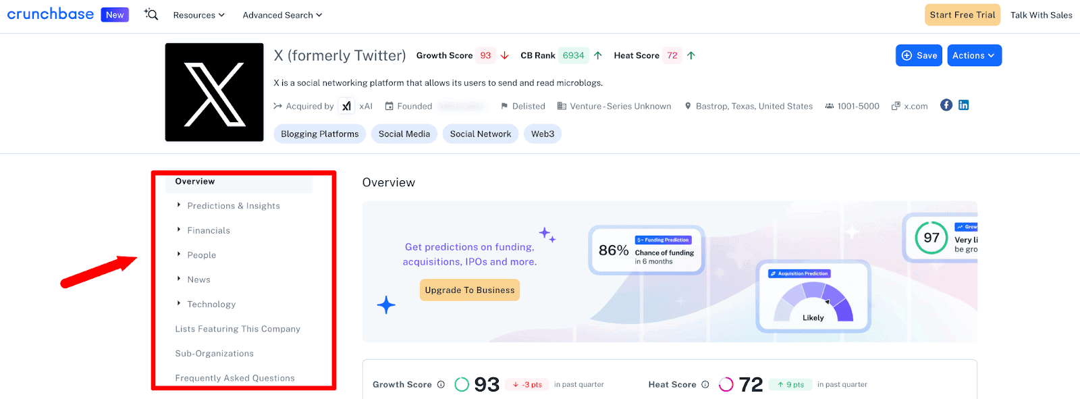This screenshot has width=1080, height=399.
Task: Click the Crunchbase logo
Action: (51, 14)
